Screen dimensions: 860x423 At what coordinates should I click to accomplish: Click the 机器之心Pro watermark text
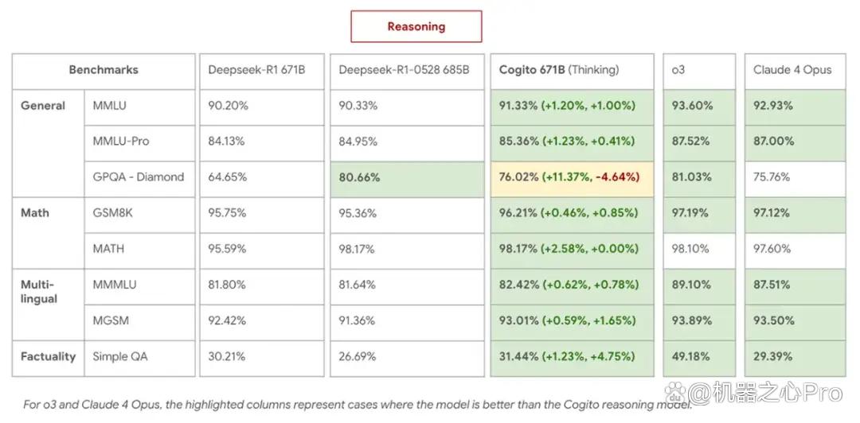766,393
